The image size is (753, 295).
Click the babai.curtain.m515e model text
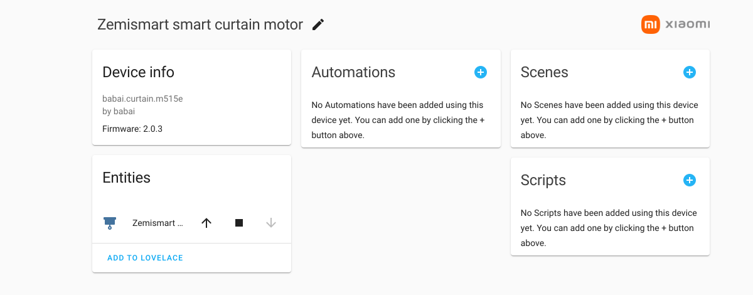pos(142,99)
